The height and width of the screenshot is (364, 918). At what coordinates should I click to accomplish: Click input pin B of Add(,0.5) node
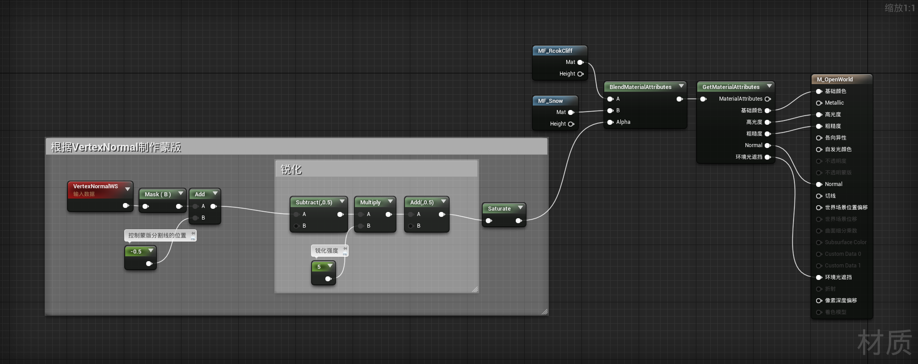[411, 226]
